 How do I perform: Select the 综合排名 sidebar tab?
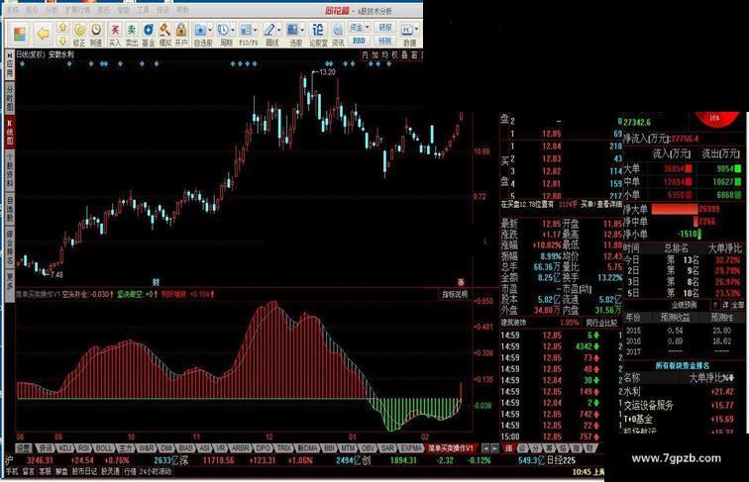pyautogui.click(x=10, y=247)
